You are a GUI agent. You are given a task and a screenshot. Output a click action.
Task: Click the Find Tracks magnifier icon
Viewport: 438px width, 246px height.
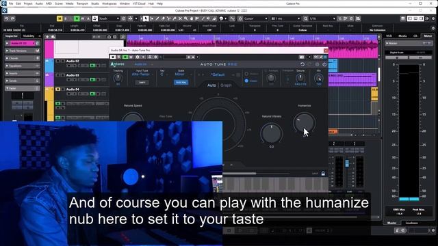click(123, 37)
